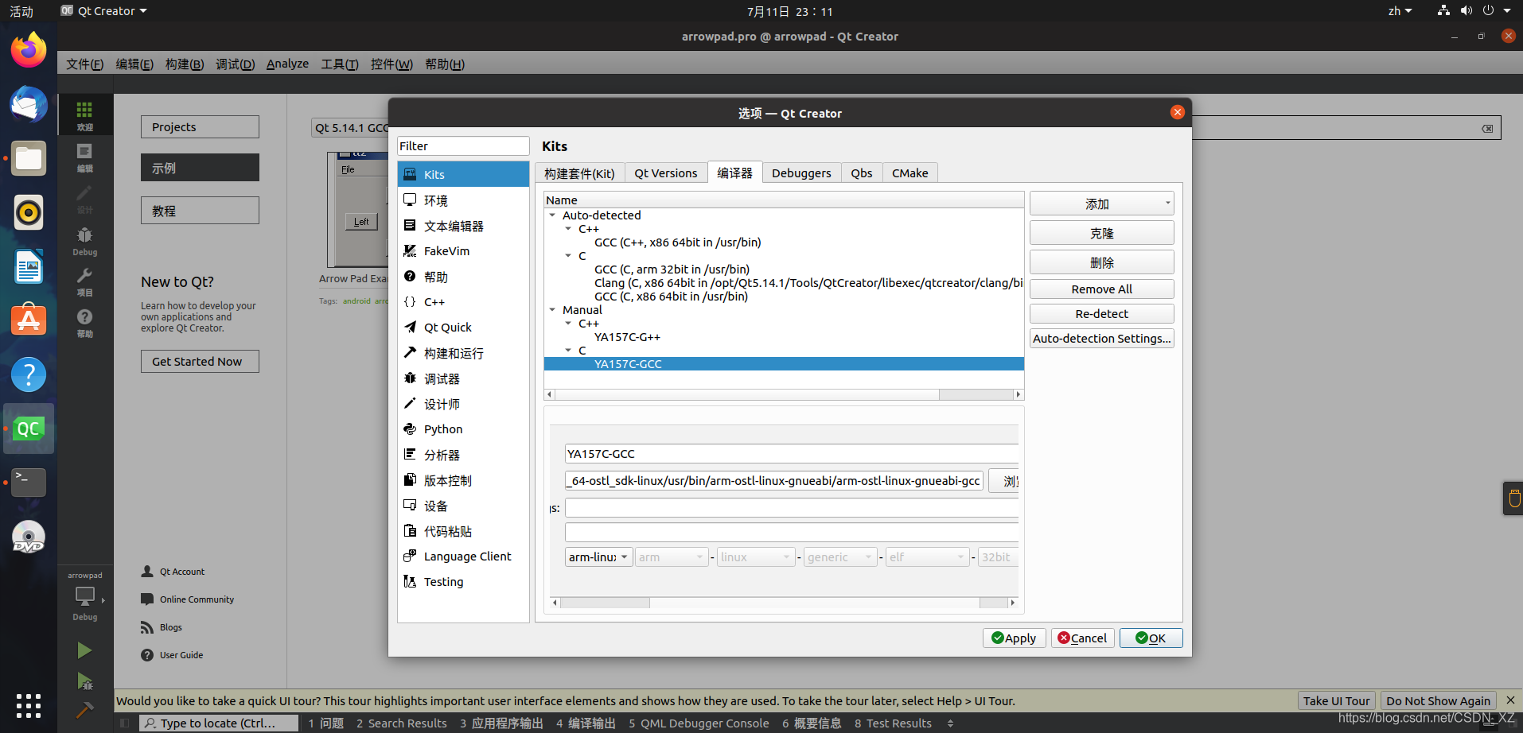Open Terminal from the dock

click(x=29, y=483)
